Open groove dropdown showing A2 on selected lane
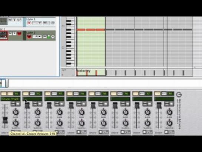This screenshot has height=152, width=202. (x=37, y=37)
